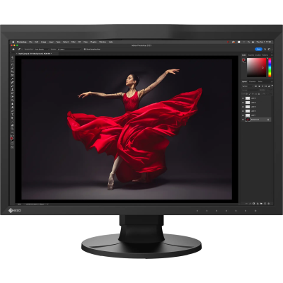Open the search magnifier in options bar
The height and width of the screenshot is (283, 283).
[265, 50]
